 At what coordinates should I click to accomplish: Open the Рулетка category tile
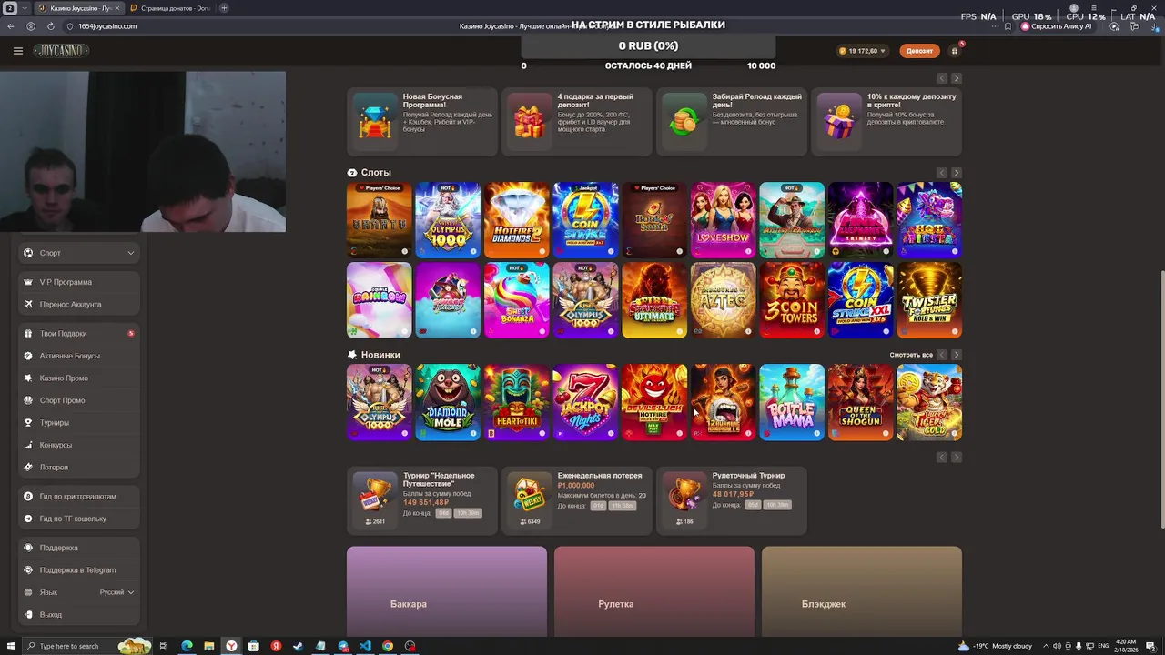[654, 591]
